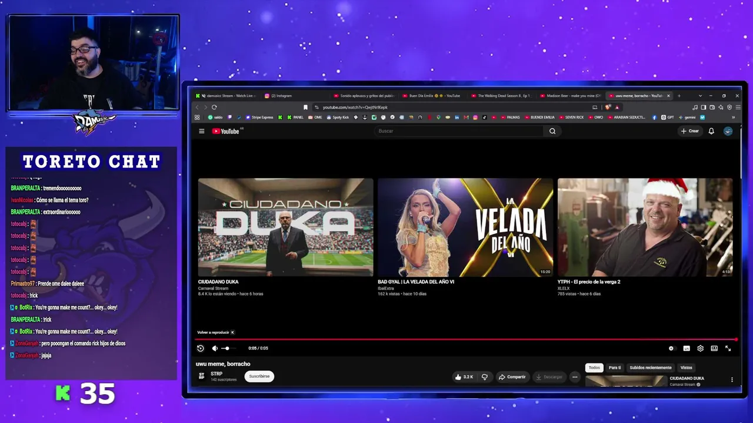Viewport: 753px width, 423px height.
Task: Enter fullscreen in the video player
Action: pyautogui.click(x=728, y=348)
